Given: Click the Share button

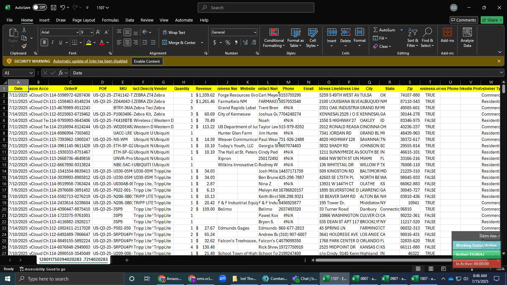Looking at the screenshot, I should coord(491,20).
